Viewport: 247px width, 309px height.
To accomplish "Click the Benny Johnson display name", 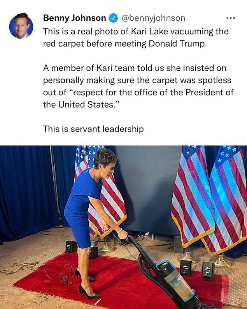I will click(x=75, y=18).
